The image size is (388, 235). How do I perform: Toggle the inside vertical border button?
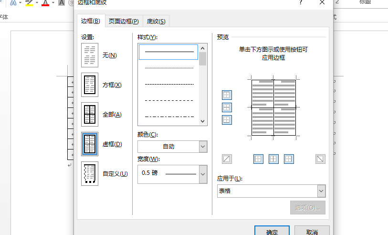click(x=273, y=159)
